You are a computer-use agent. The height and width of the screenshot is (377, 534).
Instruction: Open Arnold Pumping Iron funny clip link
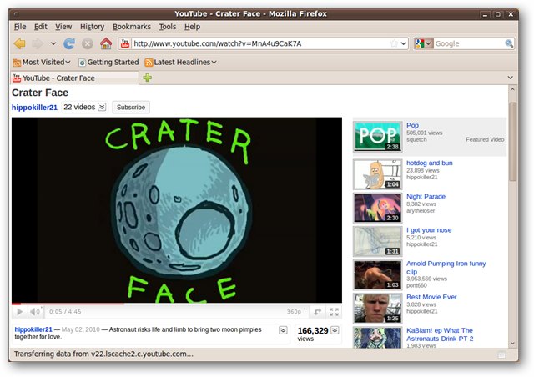446,268
